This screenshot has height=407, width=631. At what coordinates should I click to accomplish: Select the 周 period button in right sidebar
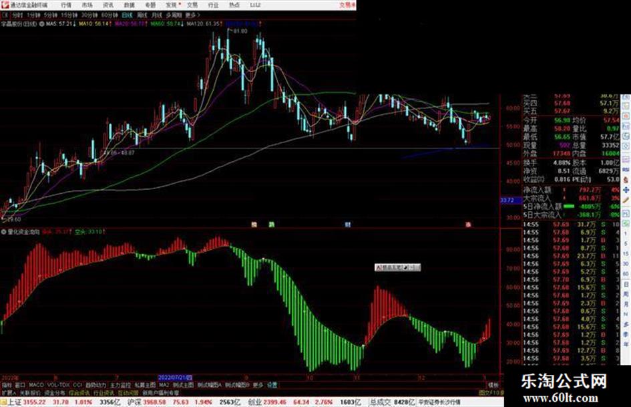tap(626, 295)
